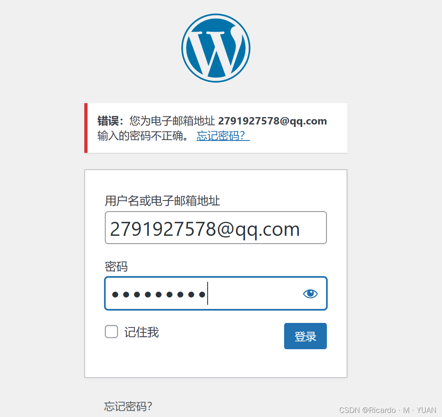442x417 pixels.
Task: Click the red bar of the error notice
Action: 86,128
